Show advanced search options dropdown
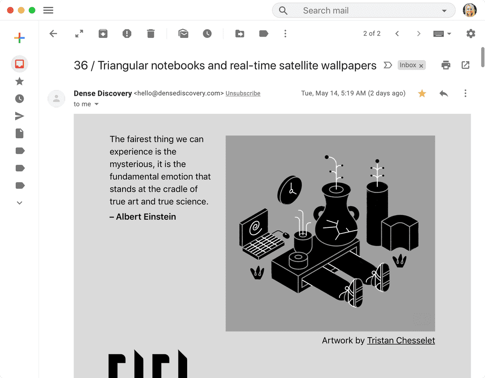The height and width of the screenshot is (378, 485). point(444,10)
